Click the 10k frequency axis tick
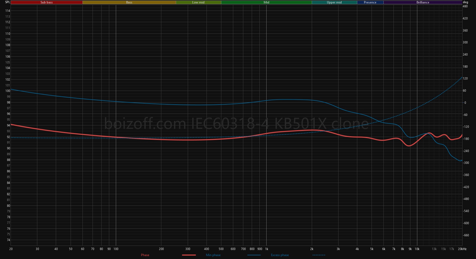Image resolution: width=476 pixels, height=259 pixels. (417, 249)
